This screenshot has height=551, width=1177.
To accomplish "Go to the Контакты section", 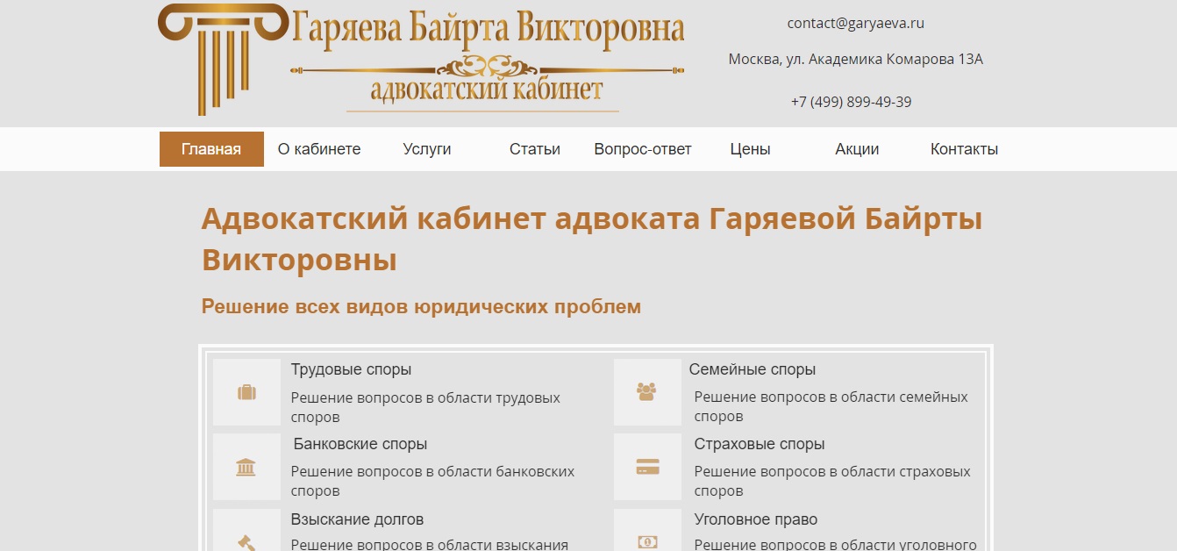I will point(964,148).
